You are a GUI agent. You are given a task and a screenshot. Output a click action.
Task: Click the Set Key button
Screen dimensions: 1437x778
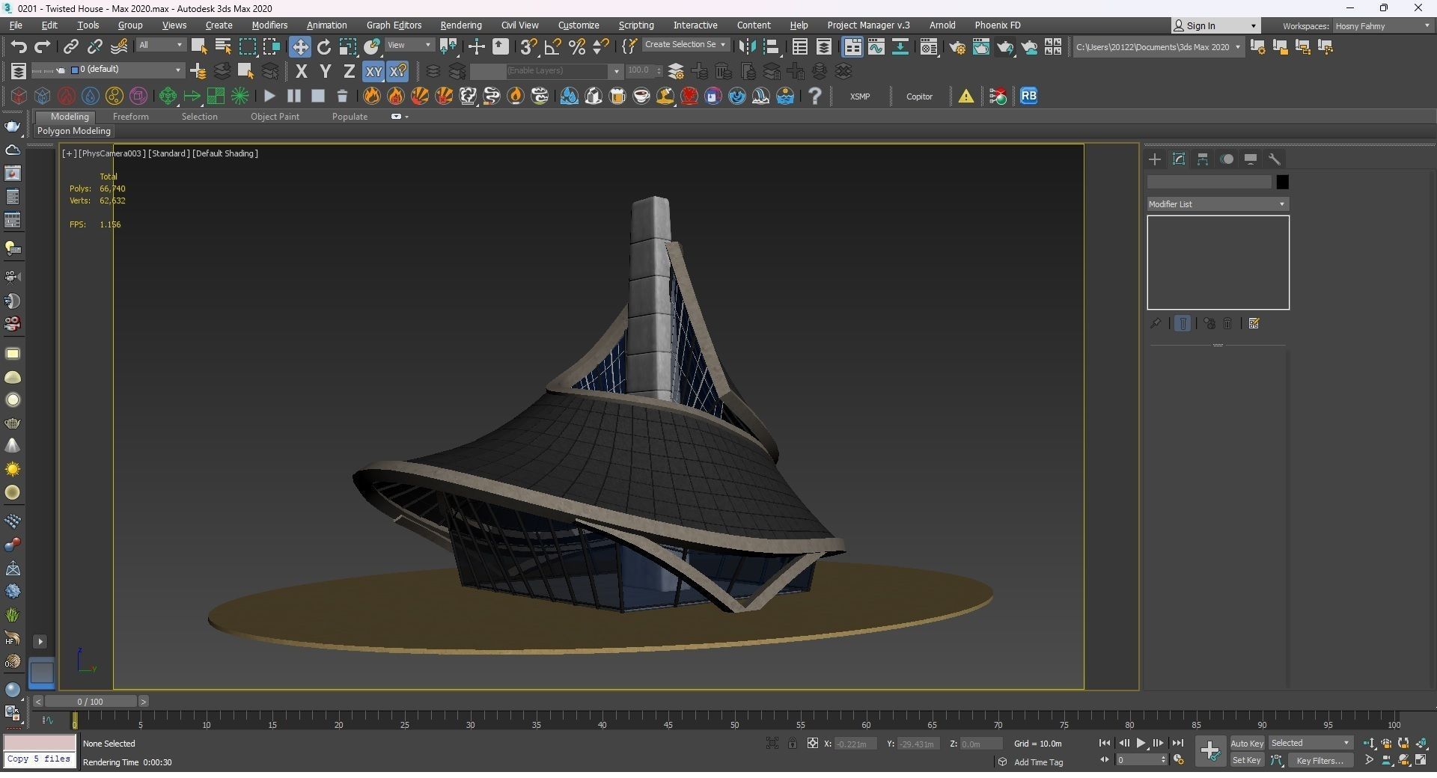(x=1246, y=760)
